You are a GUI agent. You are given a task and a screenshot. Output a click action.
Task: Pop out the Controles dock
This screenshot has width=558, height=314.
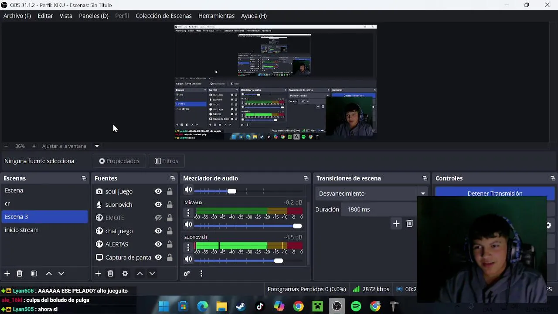553,178
